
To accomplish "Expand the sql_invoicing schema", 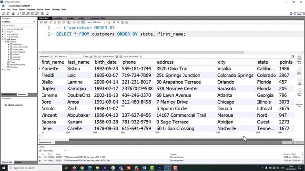I will 3,37.
